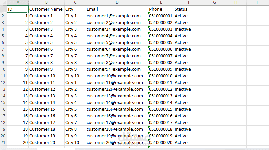269x150 pixels.
Task: Select phone cell 0510000006
Action: 161,49
